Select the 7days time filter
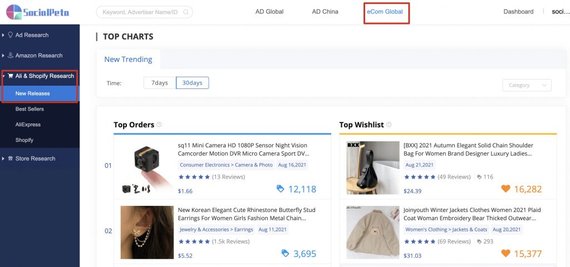Image resolution: width=570 pixels, height=267 pixels. pos(160,83)
